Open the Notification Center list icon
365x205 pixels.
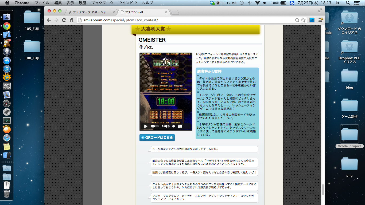tap(357, 3)
